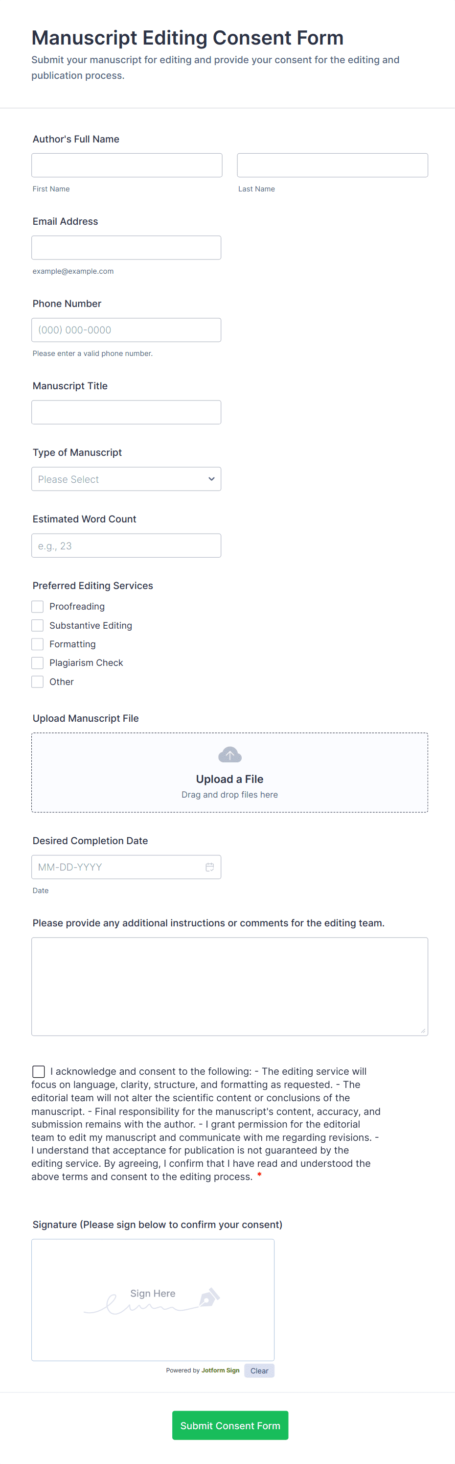Clear the signature with Clear button
Viewport: 455px width, 1464px height.
point(259,1370)
